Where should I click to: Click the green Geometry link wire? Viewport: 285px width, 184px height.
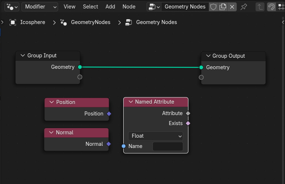click(x=141, y=67)
